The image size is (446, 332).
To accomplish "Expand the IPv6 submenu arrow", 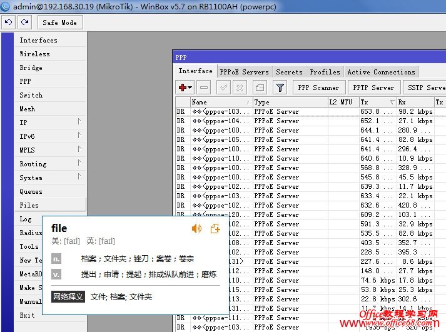I will (x=79, y=135).
